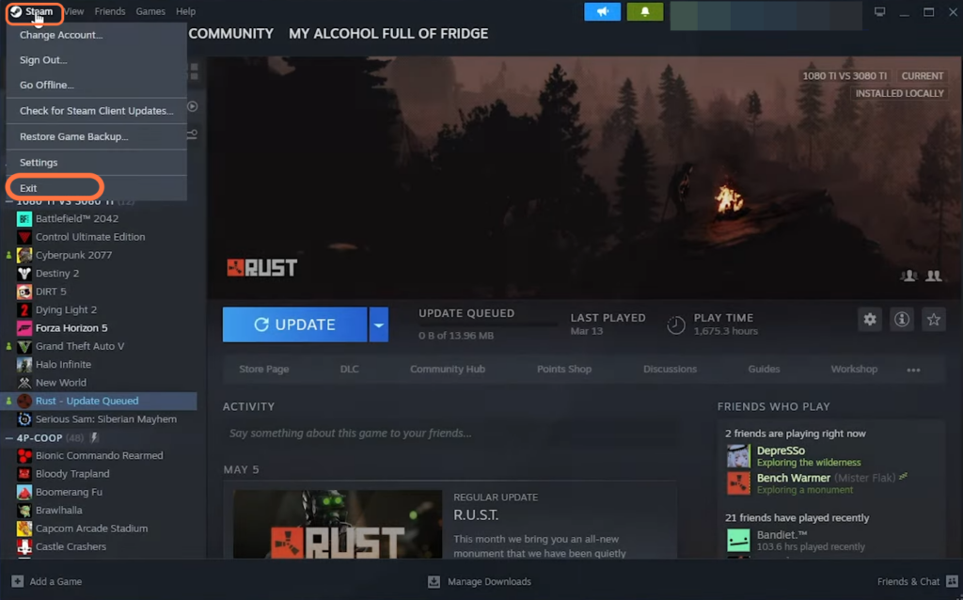Image resolution: width=963 pixels, height=600 pixels.
Task: Switch to the Discussions tab
Action: [x=670, y=369]
